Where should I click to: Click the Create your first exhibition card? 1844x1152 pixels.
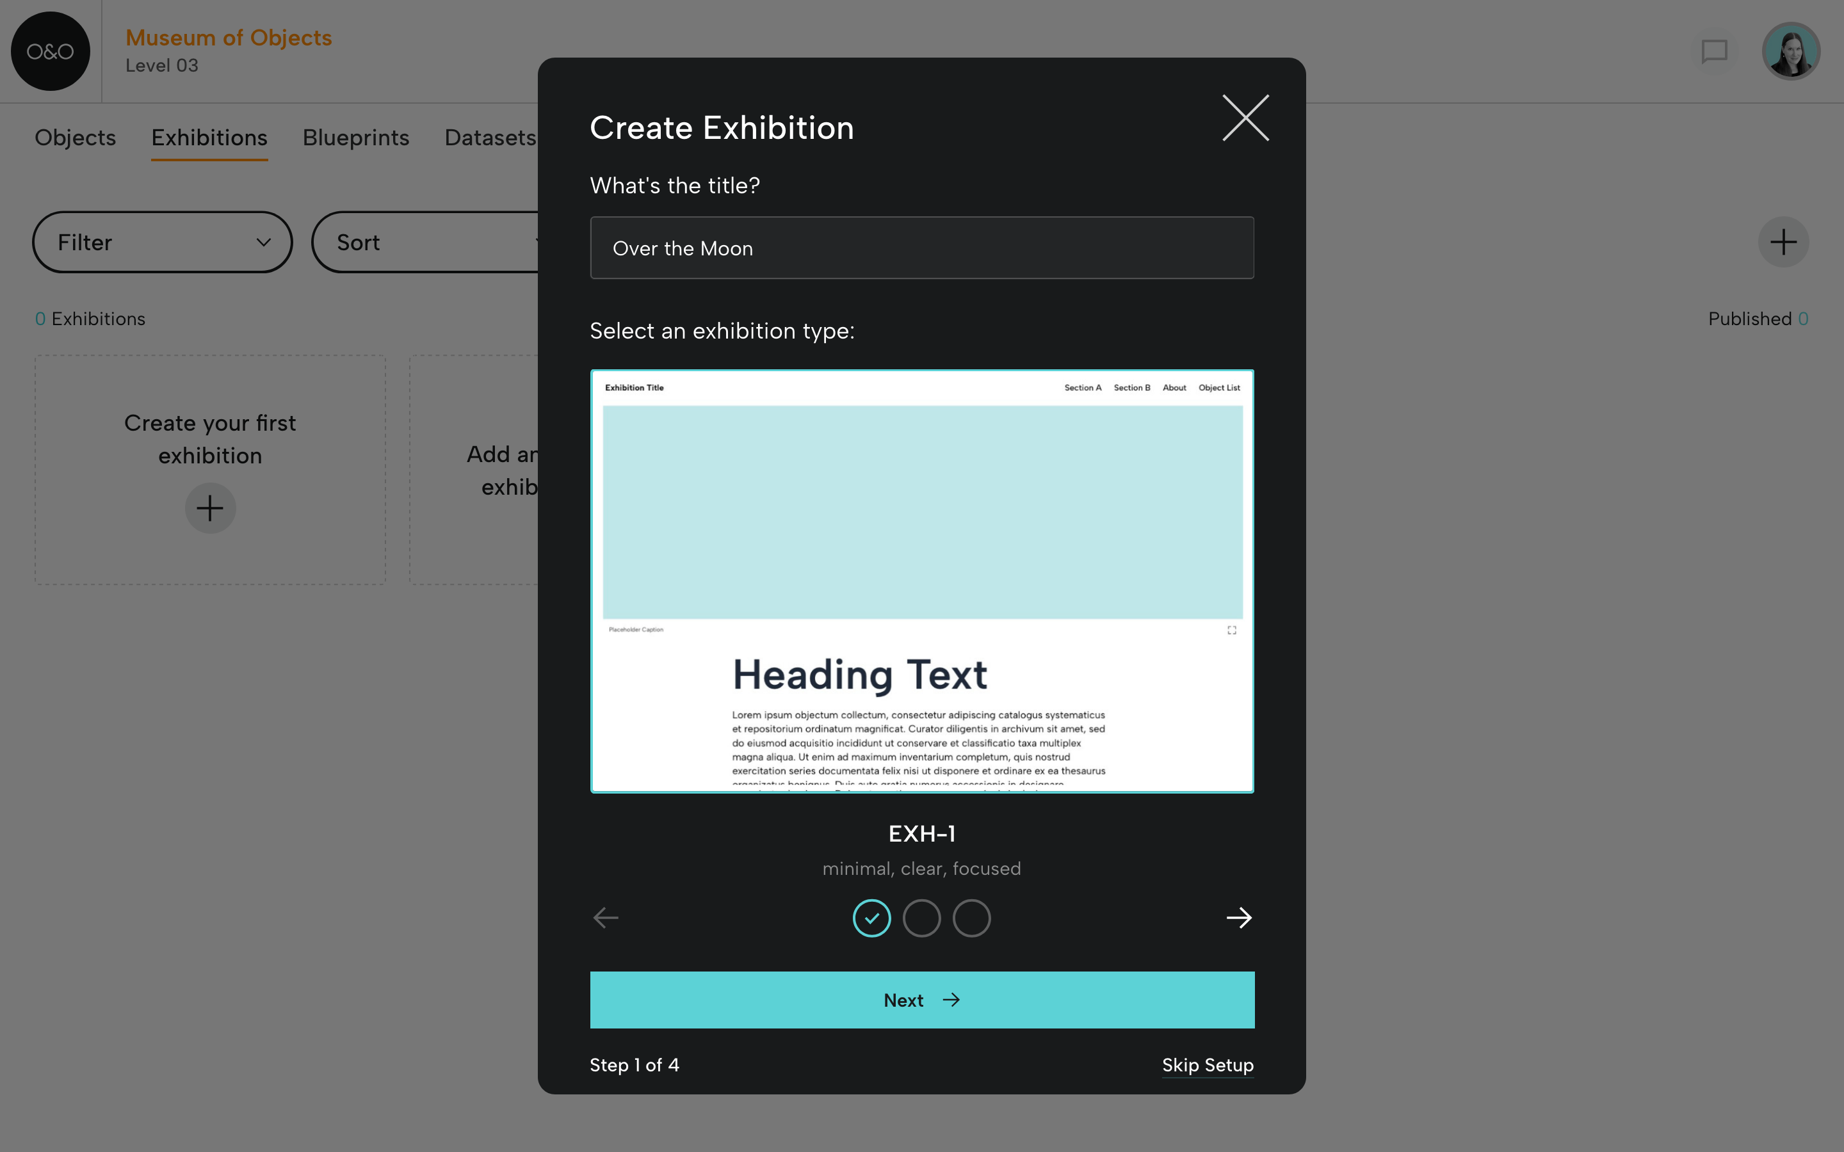coord(210,470)
